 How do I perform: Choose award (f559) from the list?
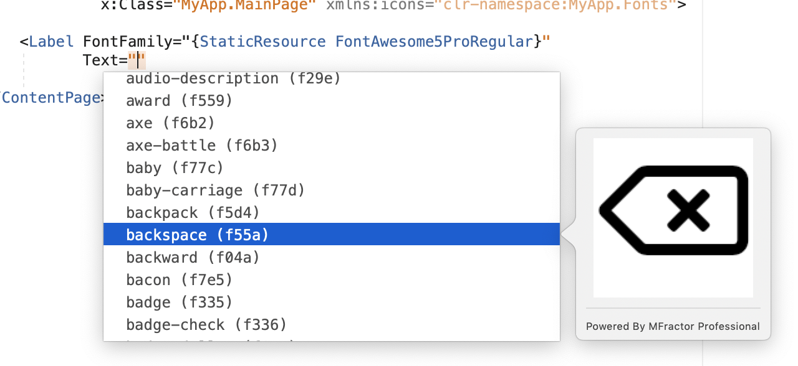click(x=331, y=101)
